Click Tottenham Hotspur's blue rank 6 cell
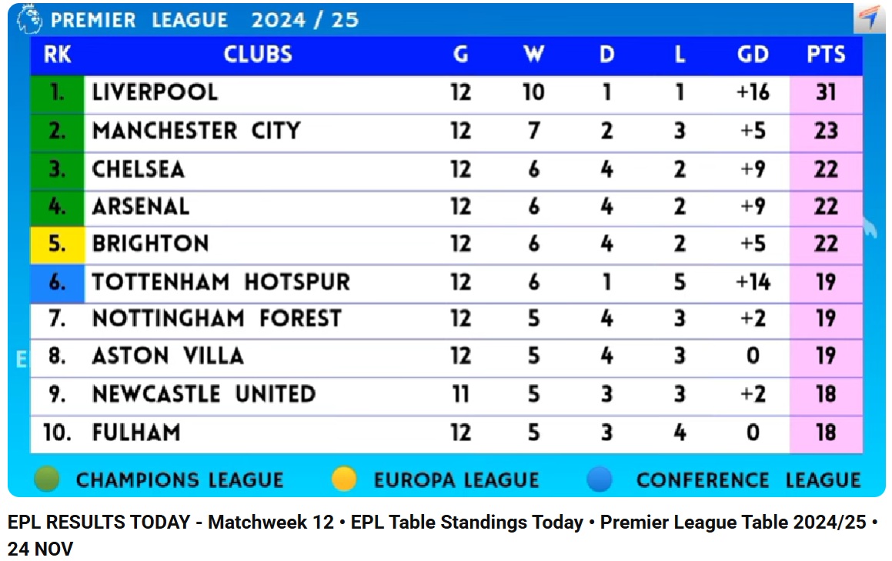The image size is (892, 561). click(x=58, y=282)
